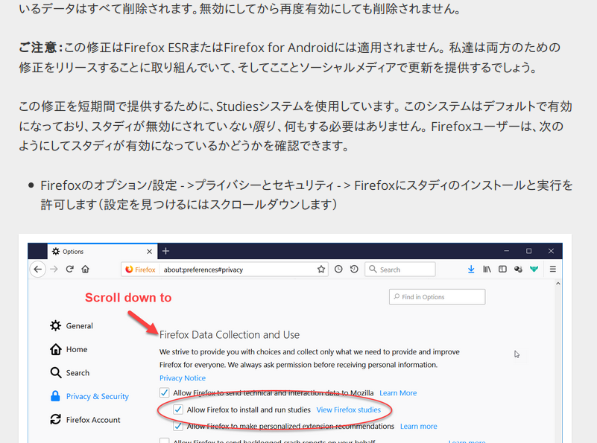Image resolution: width=597 pixels, height=443 pixels.
Task: Close the Options tab
Action: pyautogui.click(x=149, y=252)
